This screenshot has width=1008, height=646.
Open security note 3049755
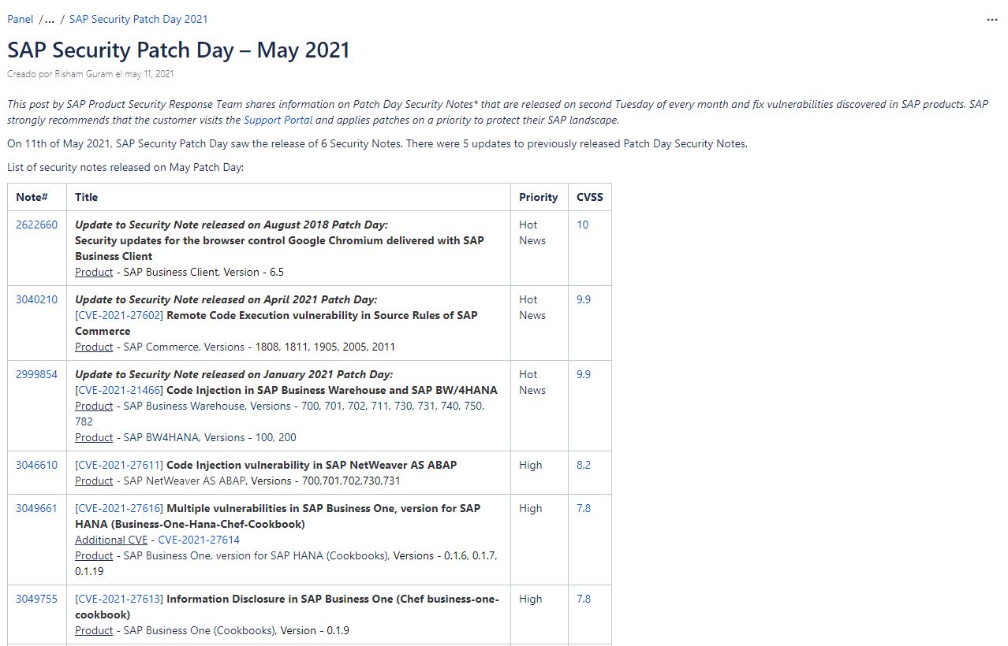(36, 599)
